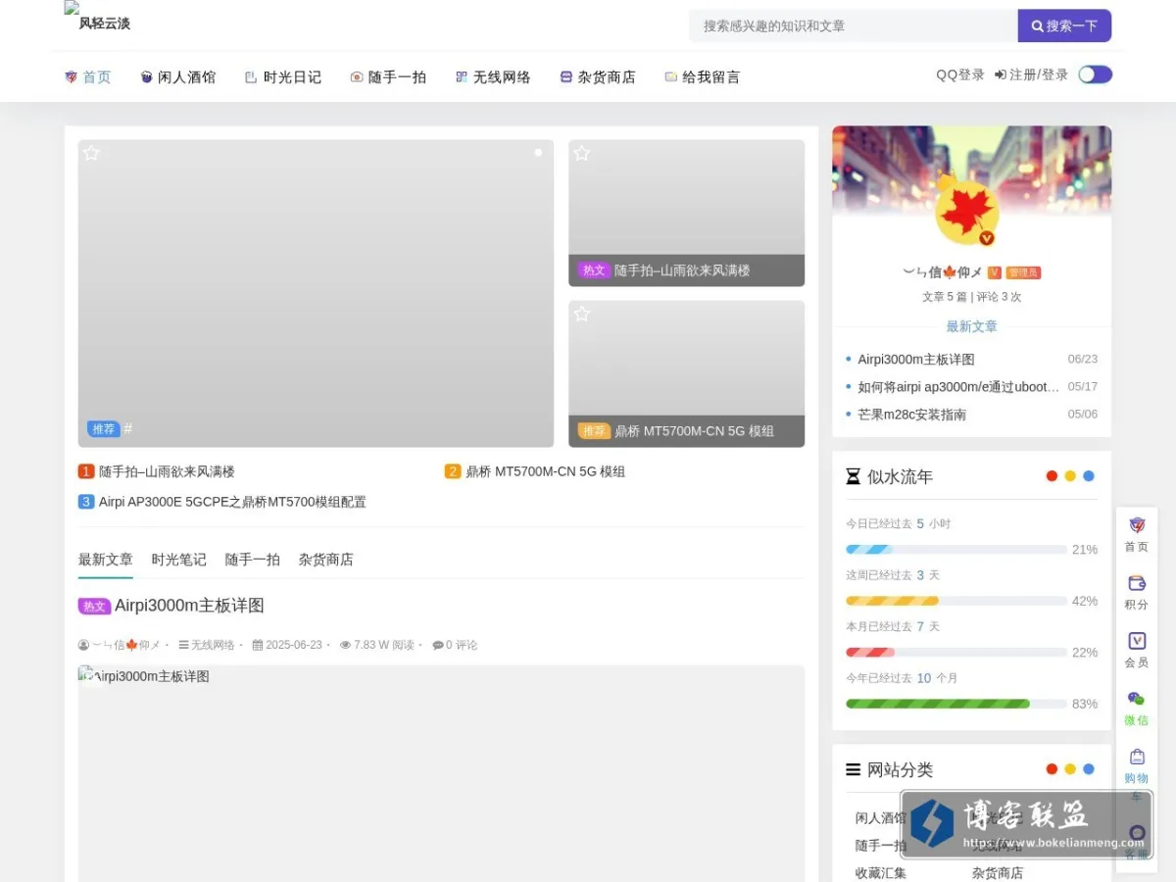This screenshot has width=1176, height=882.
Task: Click the 注册/登录 link
Action: pyautogui.click(x=1031, y=74)
